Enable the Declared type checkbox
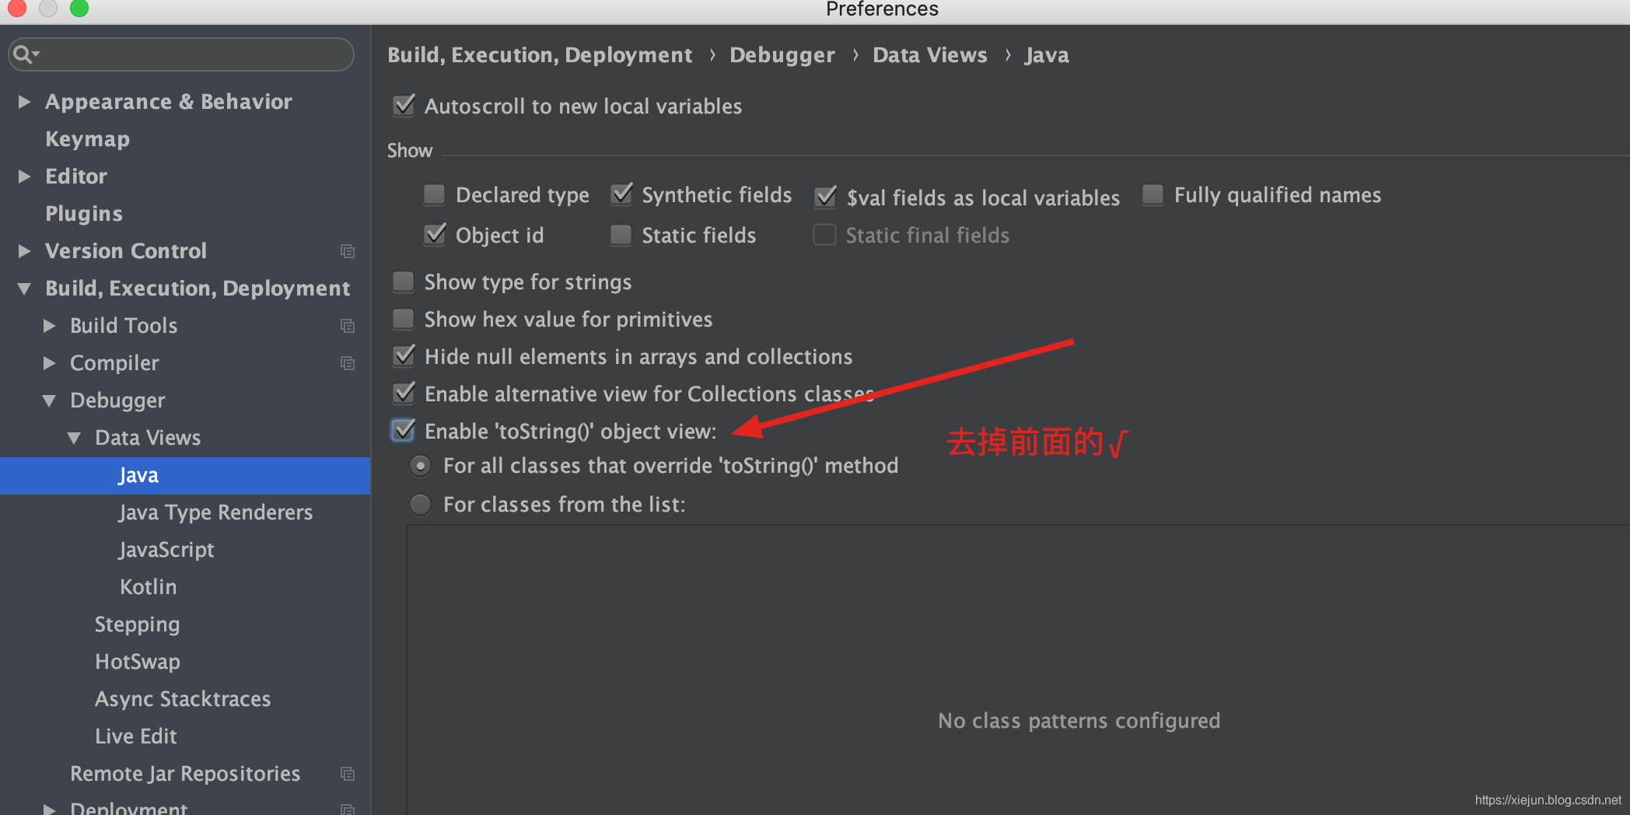Screen dimensions: 1630x815 tap(434, 194)
